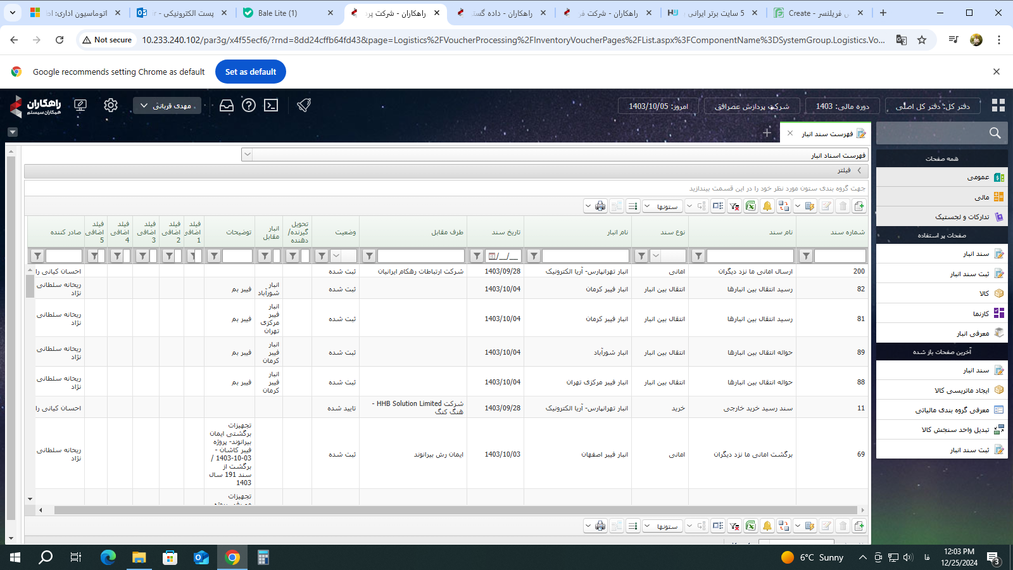Click the معرفی انبار sidebar link

pyautogui.click(x=972, y=333)
